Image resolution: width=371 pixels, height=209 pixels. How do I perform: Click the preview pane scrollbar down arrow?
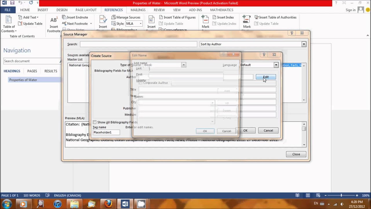click(304, 145)
